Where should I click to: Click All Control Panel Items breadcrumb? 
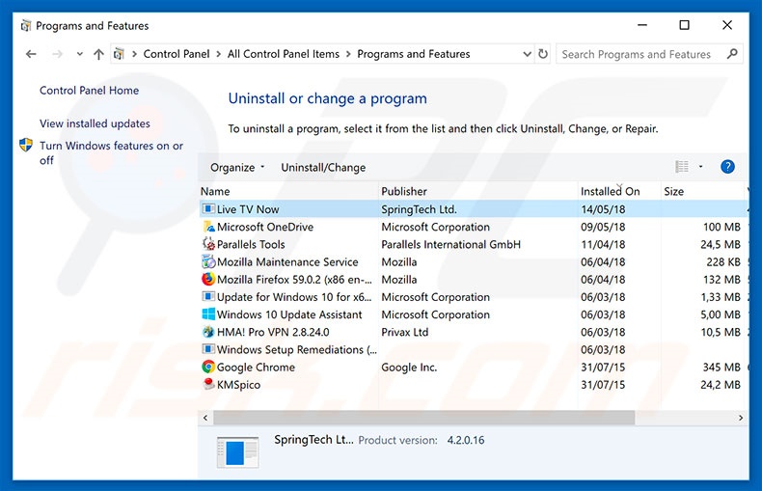coord(284,54)
